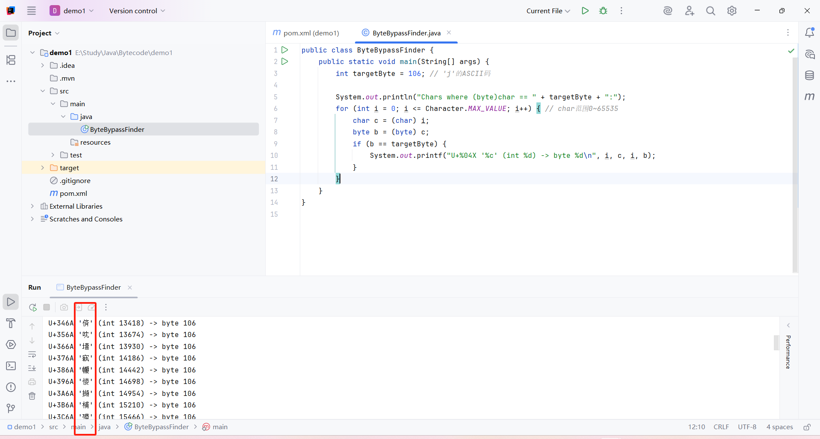The width and height of the screenshot is (820, 439).
Task: Toggle scroll to end of console
Action: point(32,368)
